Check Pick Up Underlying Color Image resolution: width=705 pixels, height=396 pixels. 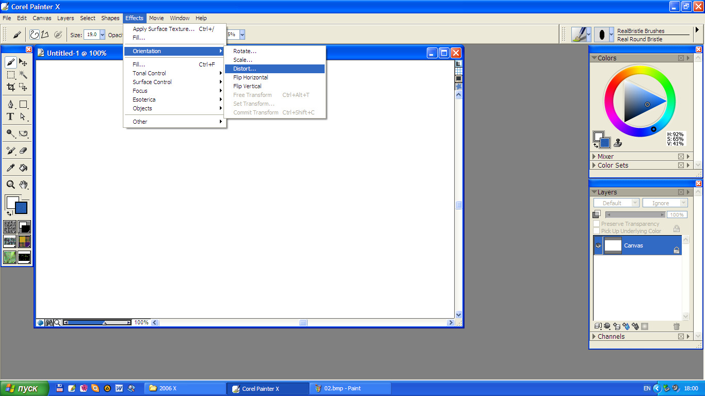pyautogui.click(x=597, y=231)
